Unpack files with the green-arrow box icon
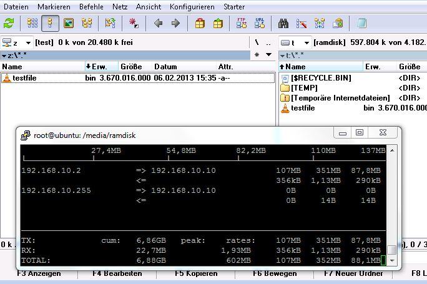This screenshot has width=427, height=284. pyautogui.click(x=218, y=24)
